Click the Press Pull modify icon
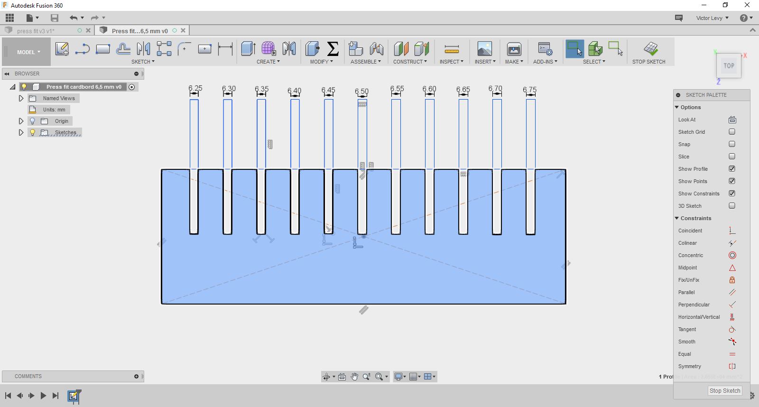The image size is (759, 407). tap(312, 48)
